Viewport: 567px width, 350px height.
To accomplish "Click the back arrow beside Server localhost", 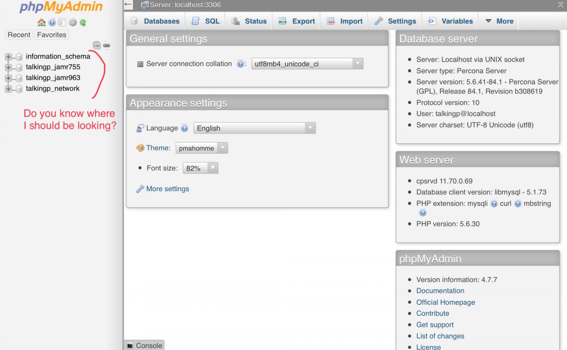I will click(128, 5).
